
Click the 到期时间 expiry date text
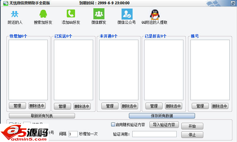[x=104, y=3]
